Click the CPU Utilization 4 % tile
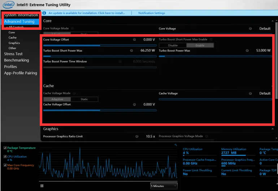Screen dimensions: 278x191 point(200,151)
